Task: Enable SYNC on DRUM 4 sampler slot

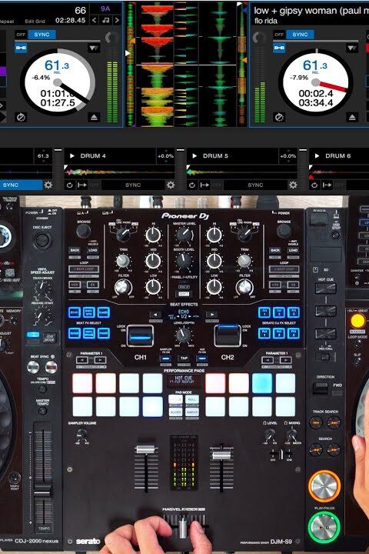Action: [x=133, y=185]
